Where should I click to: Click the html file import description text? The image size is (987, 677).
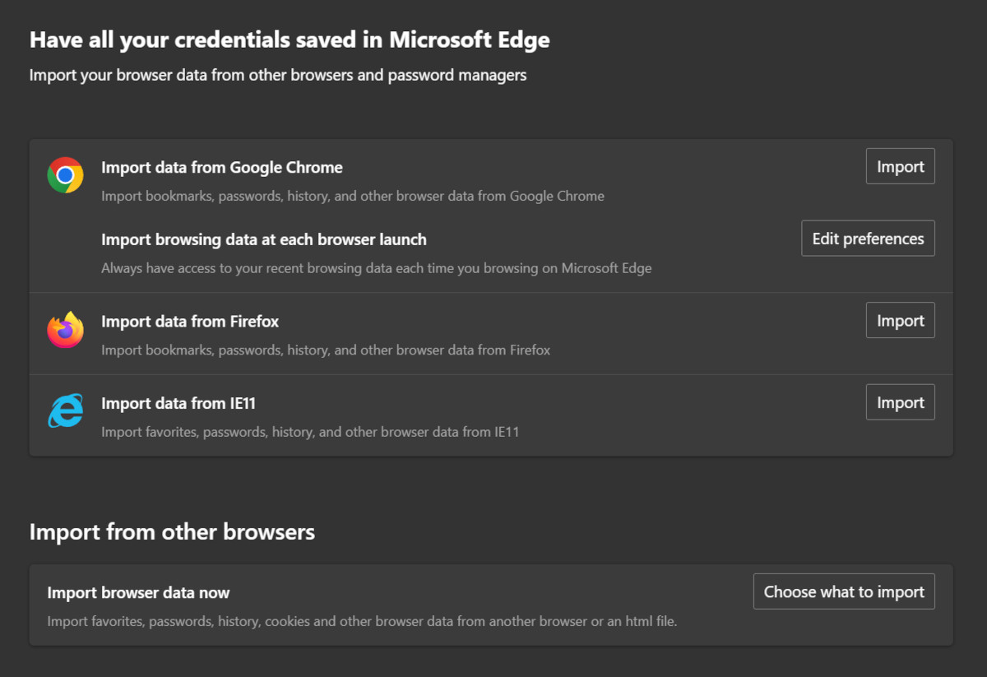point(360,621)
